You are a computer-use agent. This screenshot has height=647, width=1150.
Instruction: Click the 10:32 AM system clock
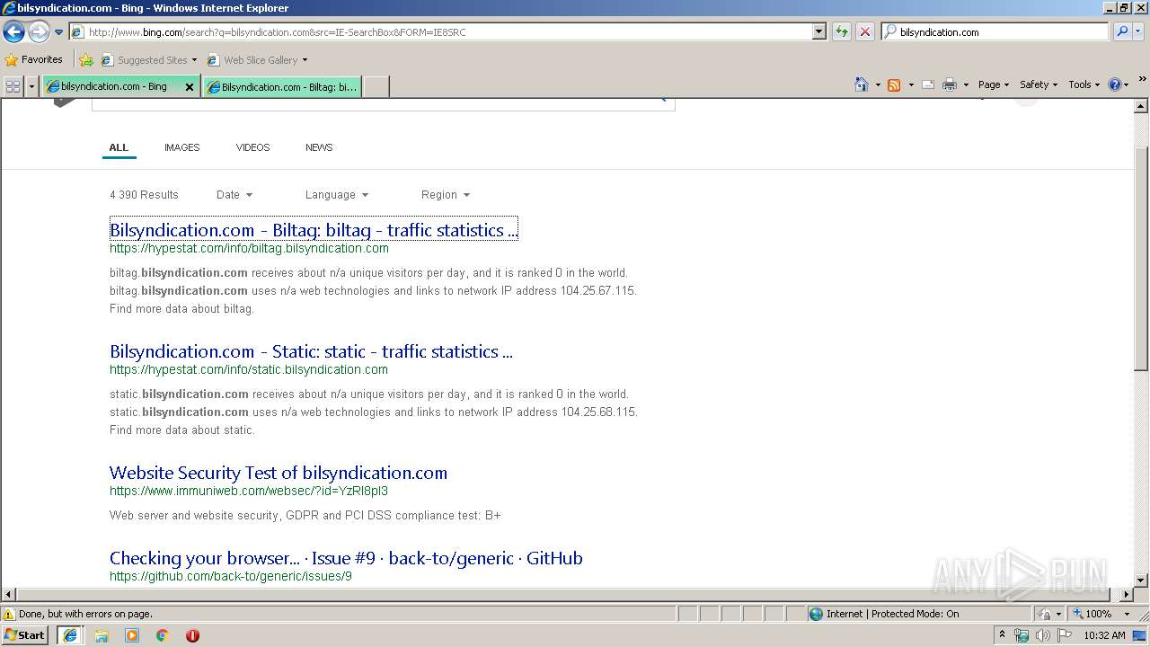click(1104, 635)
